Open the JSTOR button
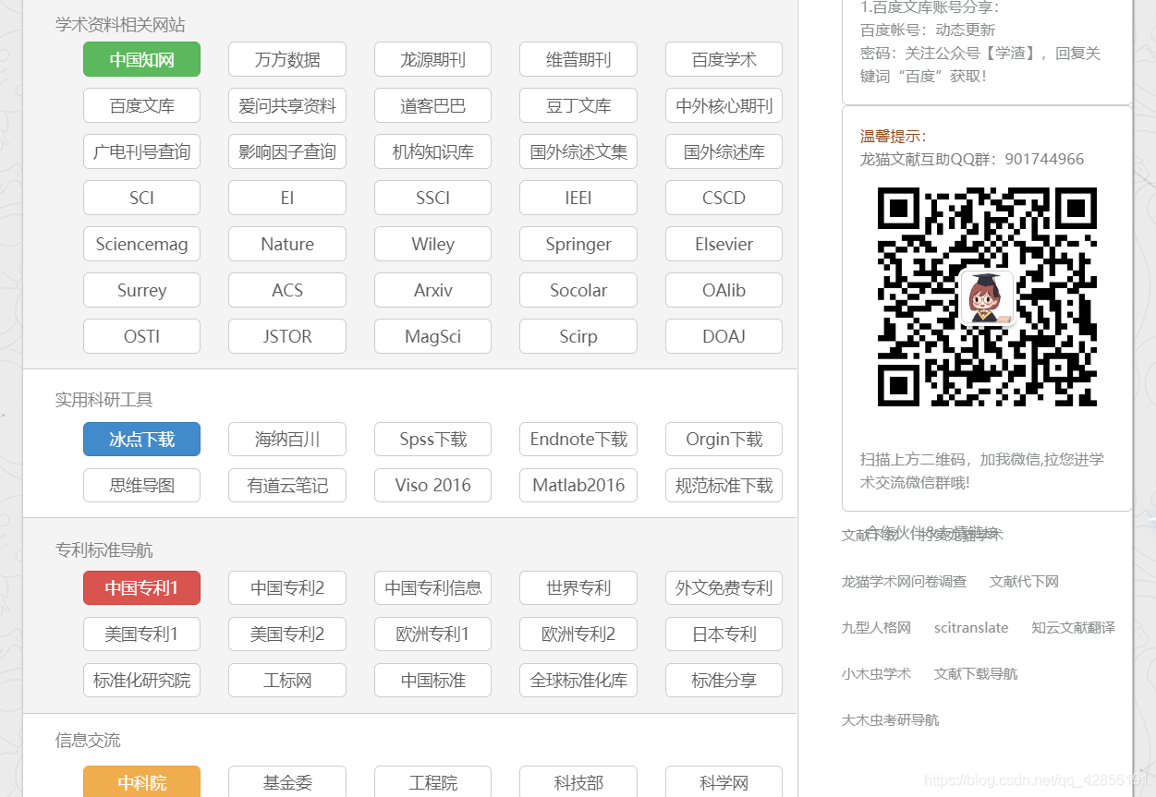 click(x=287, y=336)
